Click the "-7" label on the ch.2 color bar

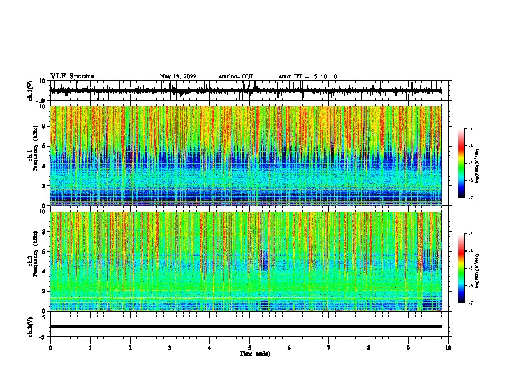coord(470,303)
